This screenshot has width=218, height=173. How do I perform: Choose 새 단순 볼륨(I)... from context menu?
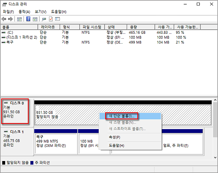(x=130, y=116)
